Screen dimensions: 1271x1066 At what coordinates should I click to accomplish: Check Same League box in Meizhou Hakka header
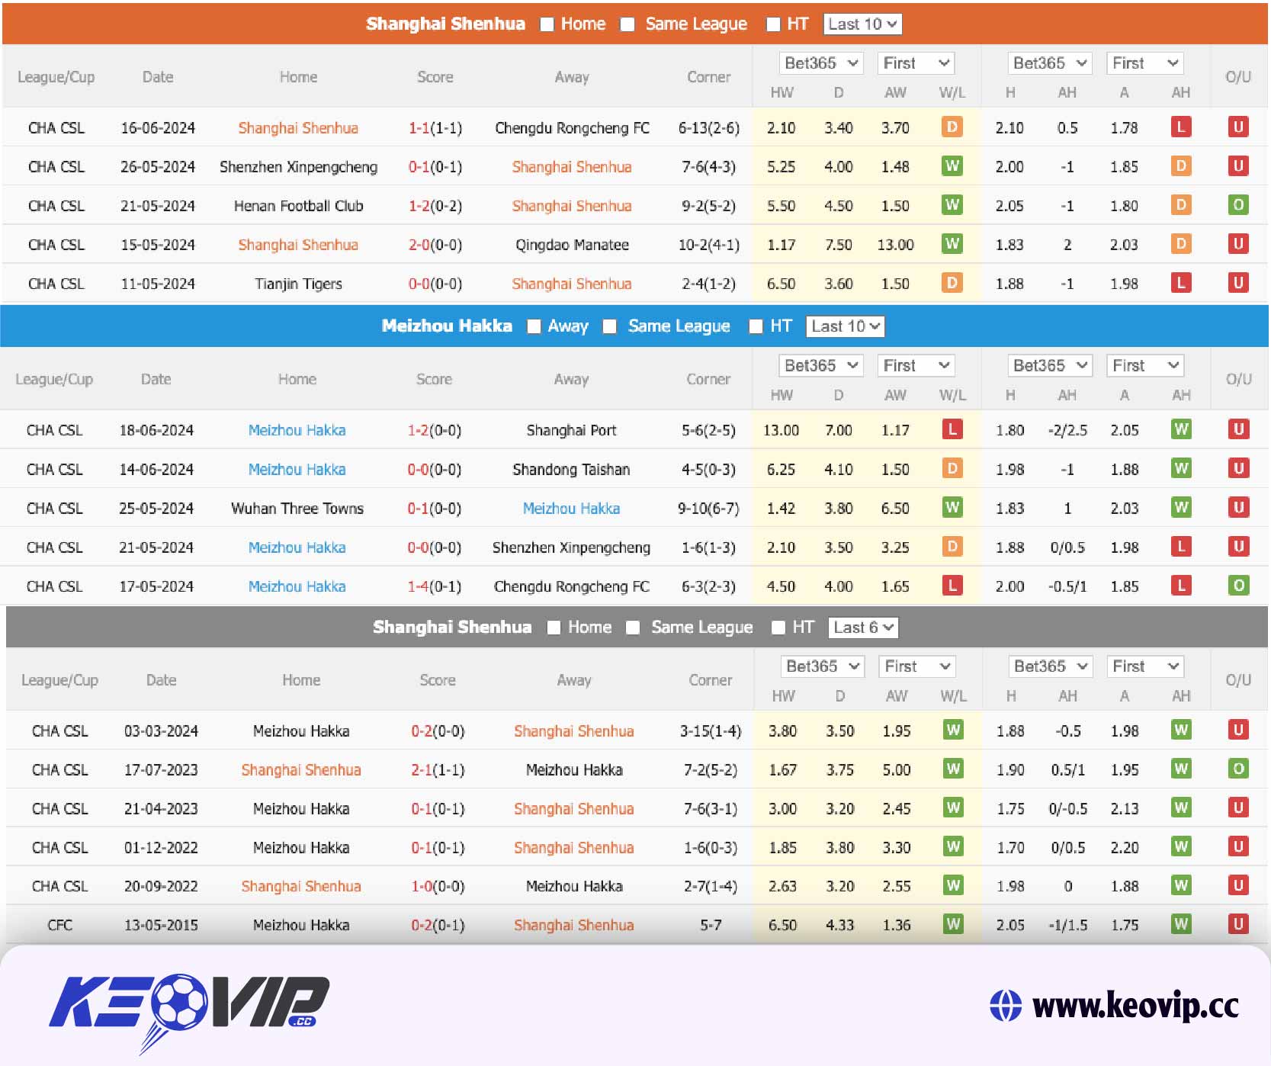pos(609,326)
